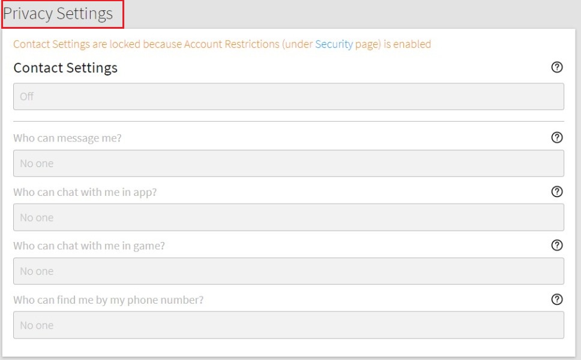The image size is (581, 360).
Task: Show help for chat in game setting
Action: point(556,245)
